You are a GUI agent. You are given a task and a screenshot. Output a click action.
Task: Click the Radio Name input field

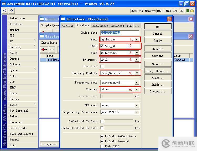(120, 33)
